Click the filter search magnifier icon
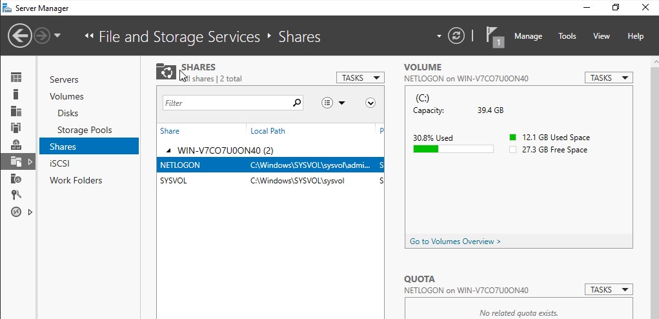Image resolution: width=659 pixels, height=319 pixels. [x=297, y=103]
